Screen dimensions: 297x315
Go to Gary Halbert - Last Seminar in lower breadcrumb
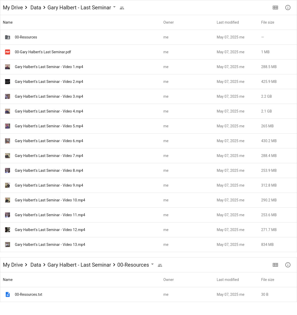79,265
